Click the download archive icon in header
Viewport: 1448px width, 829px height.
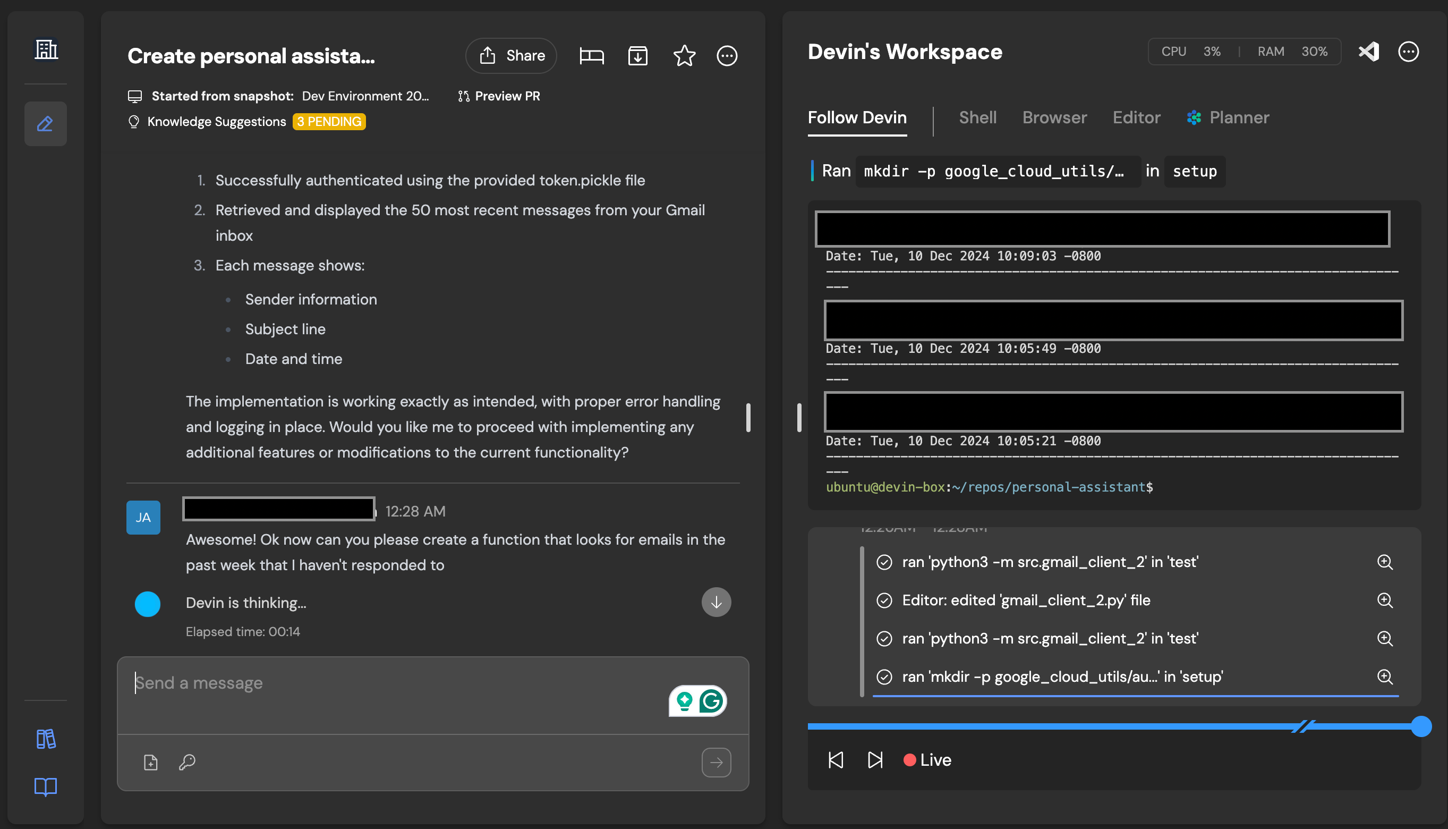click(x=637, y=56)
